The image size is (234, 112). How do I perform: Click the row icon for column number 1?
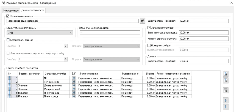tap(10, 78)
